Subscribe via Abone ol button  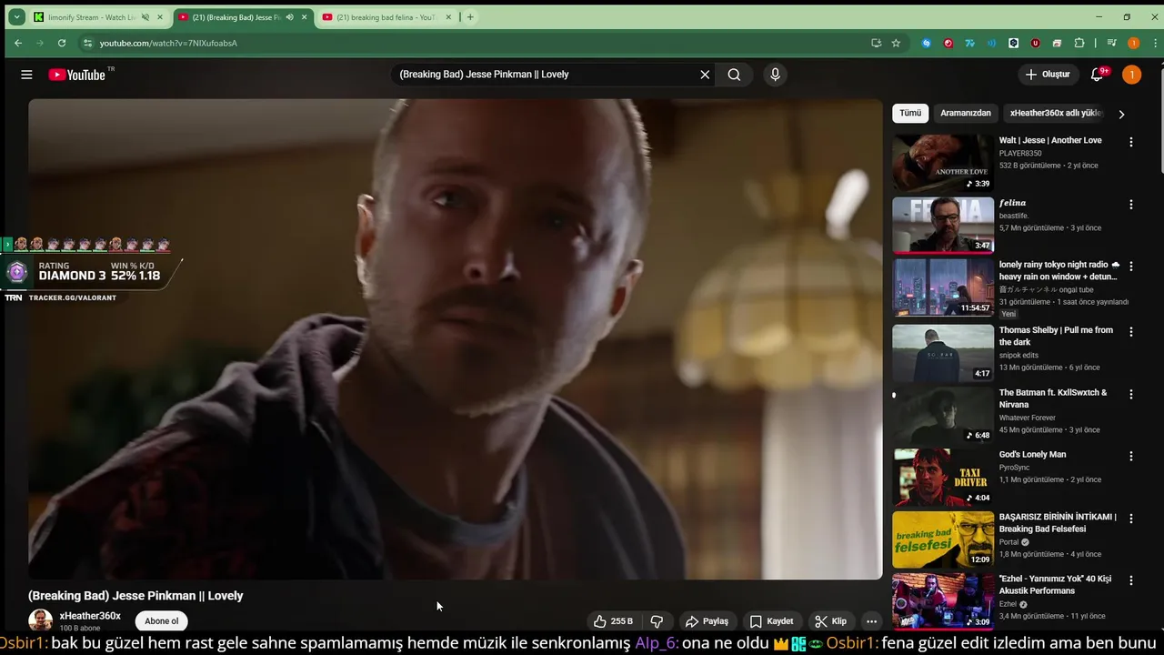(162, 621)
